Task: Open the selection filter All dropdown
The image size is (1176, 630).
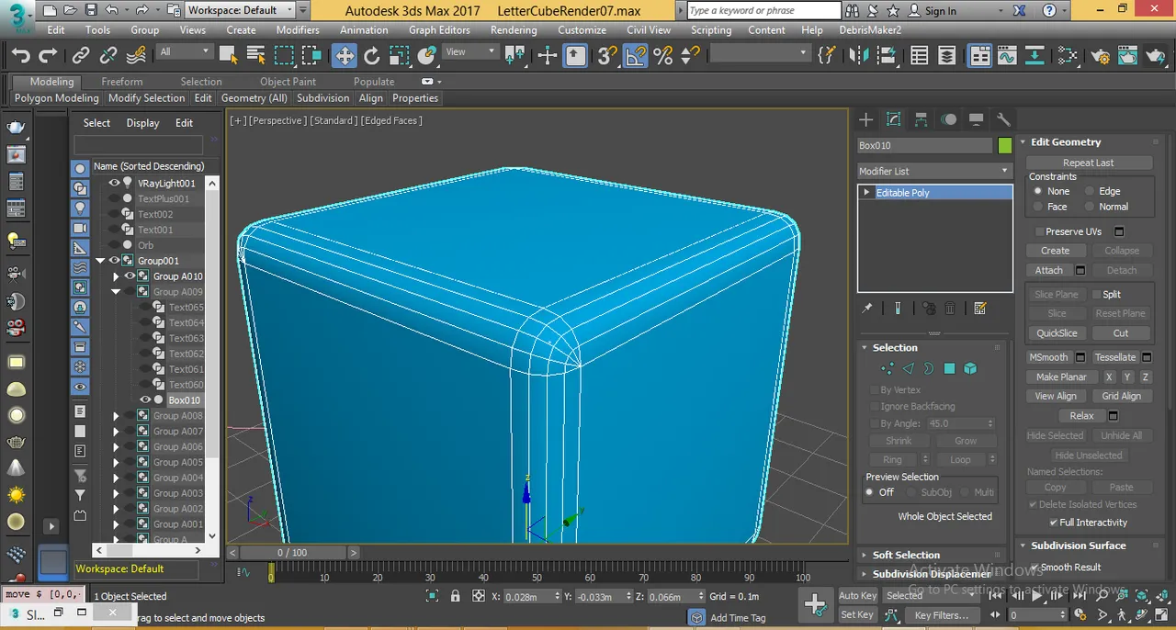Action: pyautogui.click(x=185, y=52)
